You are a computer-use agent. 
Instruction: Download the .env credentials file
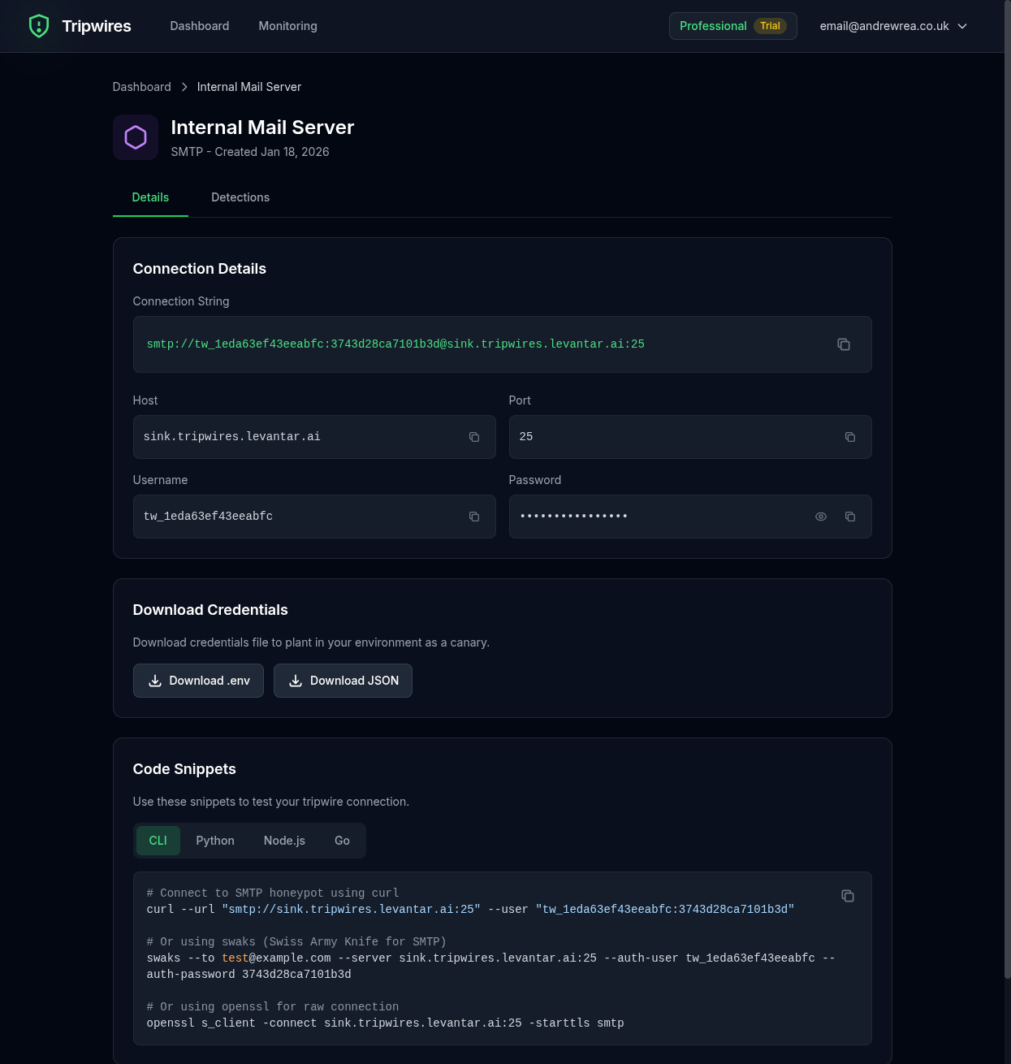[x=198, y=681]
